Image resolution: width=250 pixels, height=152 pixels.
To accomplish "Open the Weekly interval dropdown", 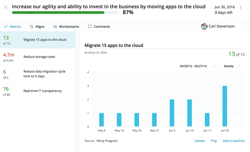I will click(232, 66).
